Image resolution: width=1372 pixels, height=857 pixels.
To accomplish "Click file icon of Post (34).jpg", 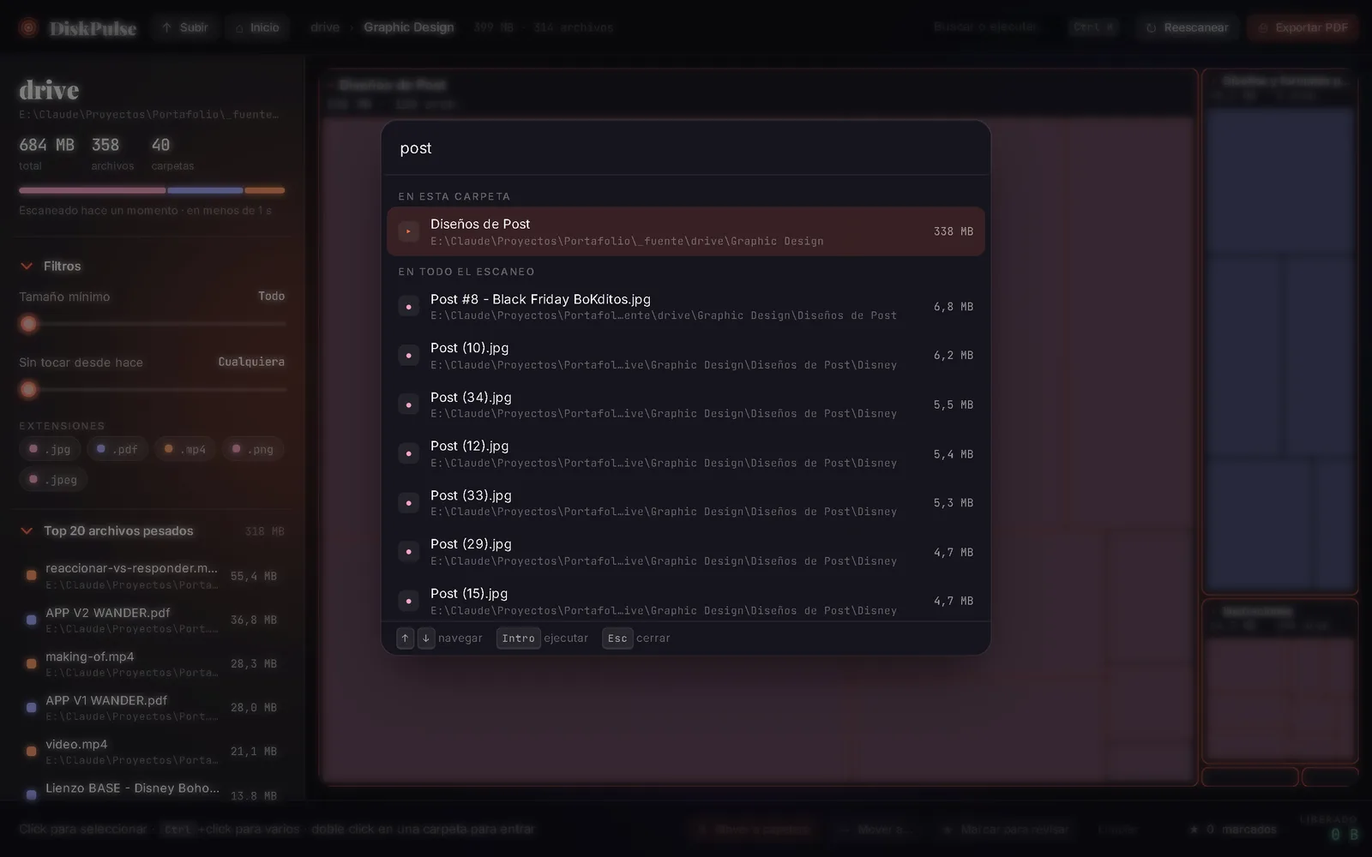I will [409, 405].
